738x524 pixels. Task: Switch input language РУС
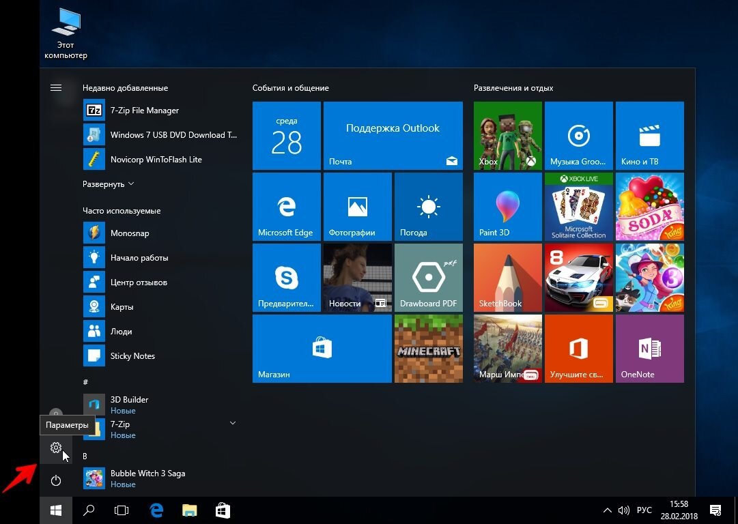[644, 510]
